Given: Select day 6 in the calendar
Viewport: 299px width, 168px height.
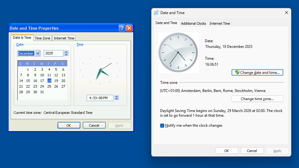Looking at the screenshot, I should pos(63,69).
